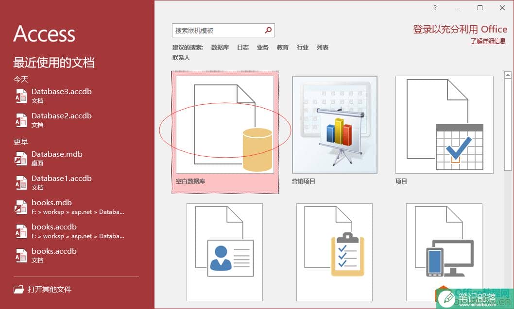
Task: Search suggested term 教育
Action: (283, 48)
